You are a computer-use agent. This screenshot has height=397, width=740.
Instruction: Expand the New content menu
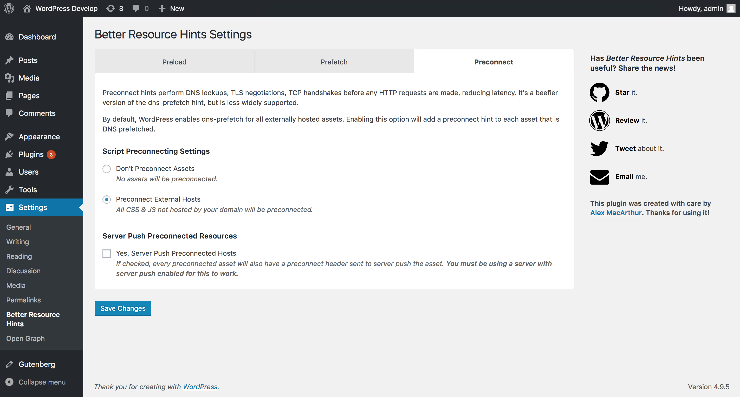(x=172, y=8)
